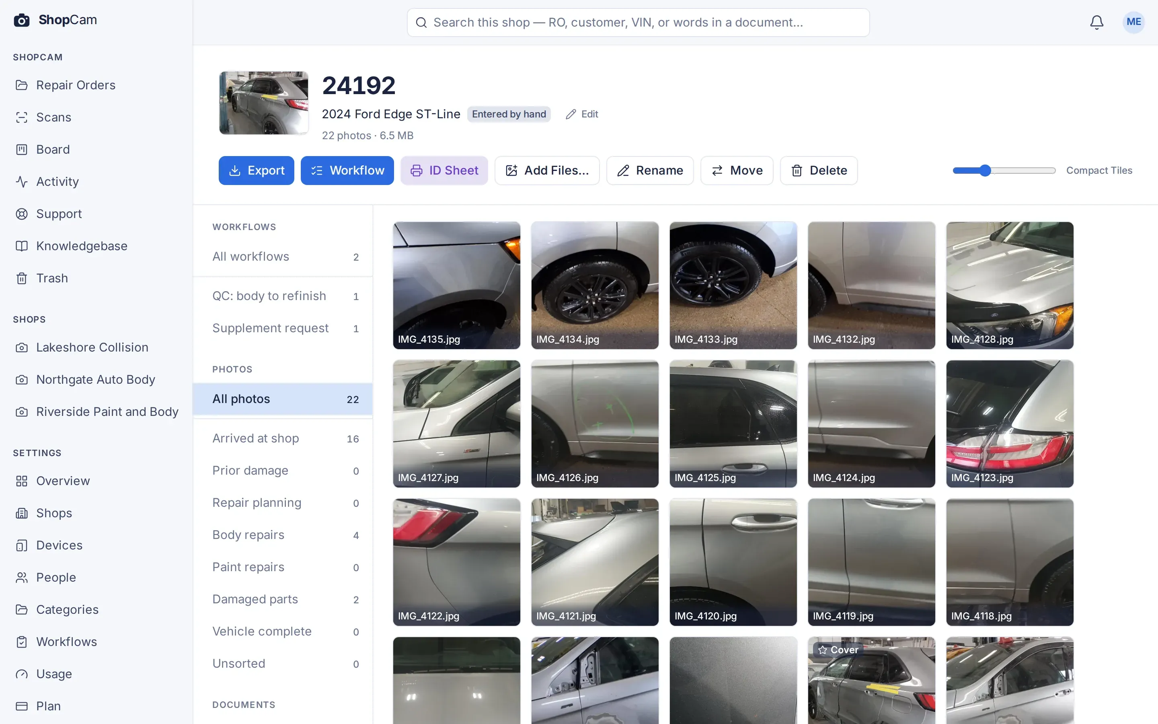Click the Repair Orders folder icon

(x=22, y=85)
